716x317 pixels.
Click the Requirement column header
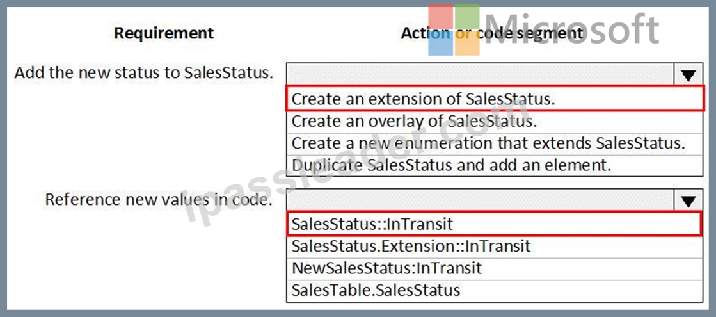[x=163, y=33]
